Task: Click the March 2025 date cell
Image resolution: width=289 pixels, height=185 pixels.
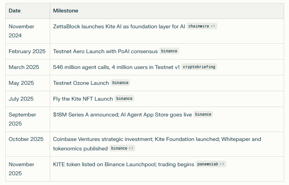Action: [24, 67]
